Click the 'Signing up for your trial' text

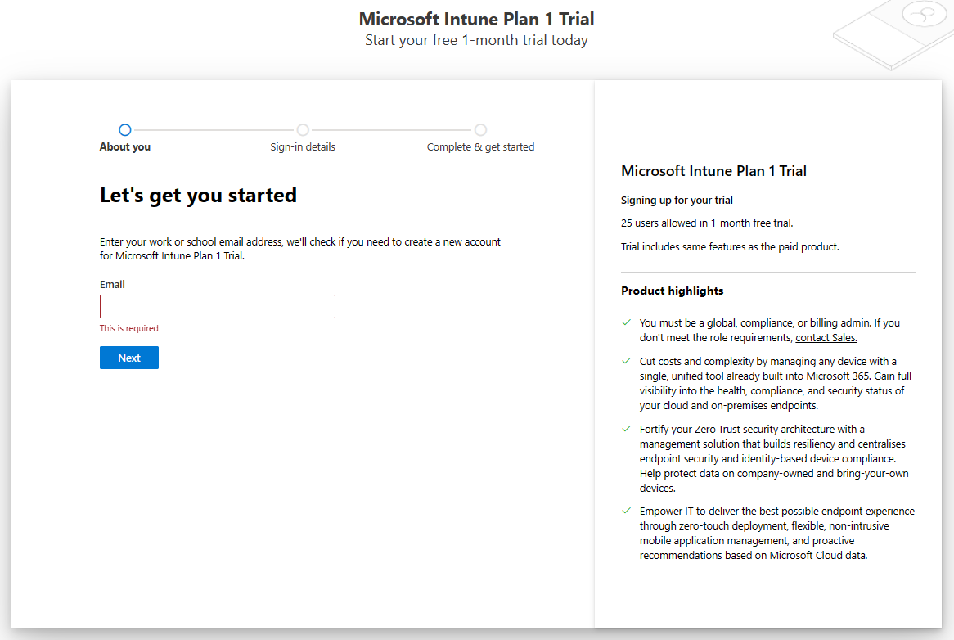tap(677, 201)
